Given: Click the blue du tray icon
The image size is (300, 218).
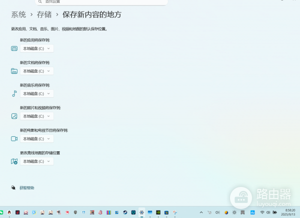Looking at the screenshot, I should coord(252,212).
